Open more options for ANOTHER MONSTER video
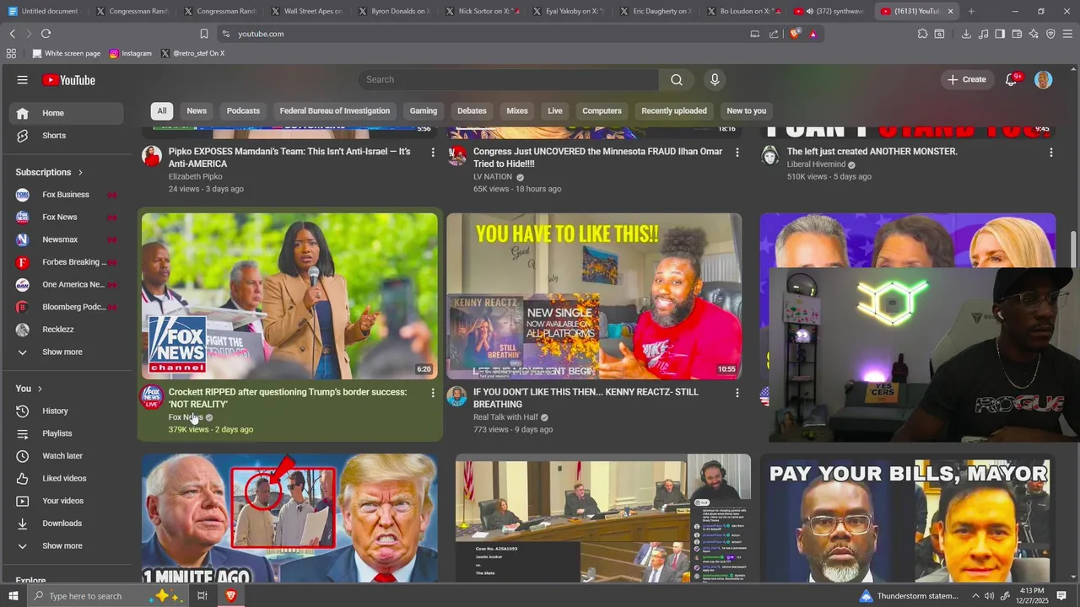Viewport: 1080px width, 607px height. [x=1051, y=153]
